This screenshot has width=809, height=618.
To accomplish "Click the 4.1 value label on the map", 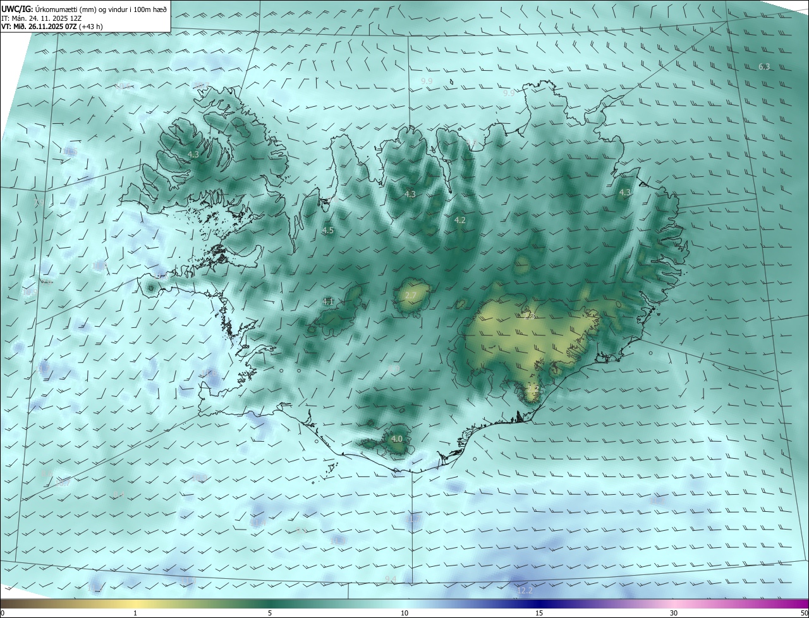I will (x=328, y=302).
